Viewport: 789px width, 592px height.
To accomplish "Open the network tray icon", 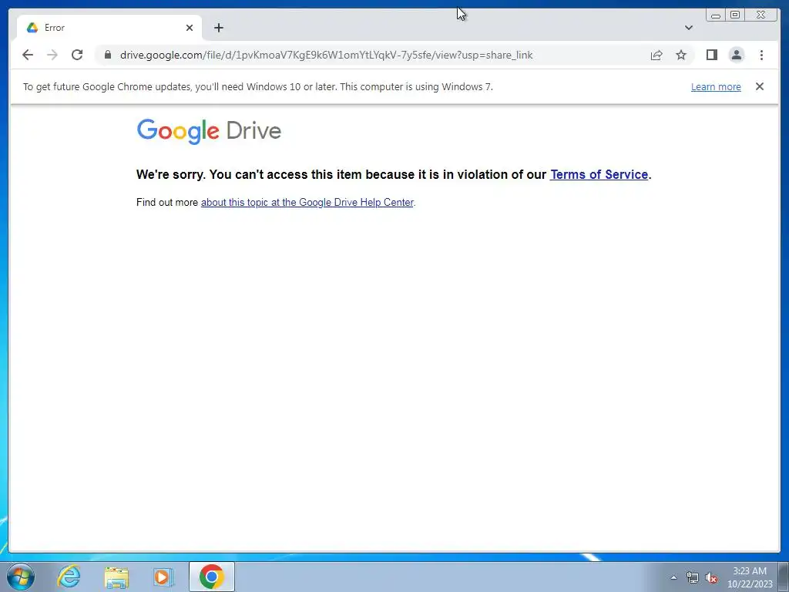I will [x=693, y=577].
